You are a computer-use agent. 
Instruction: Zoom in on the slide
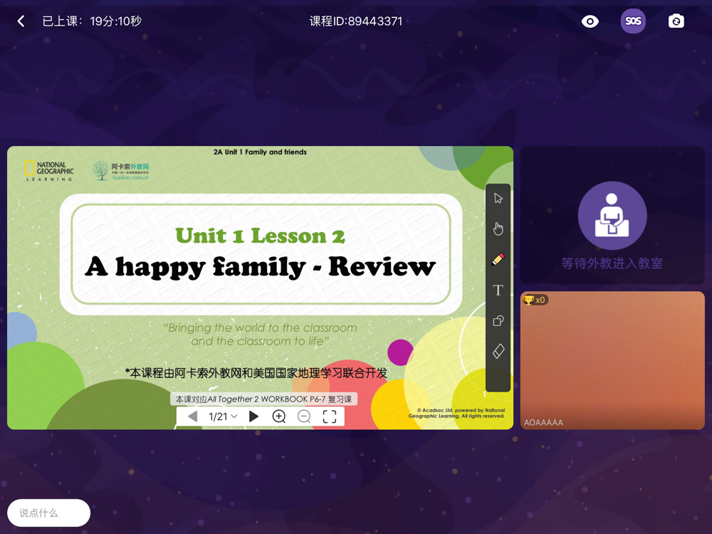click(279, 417)
